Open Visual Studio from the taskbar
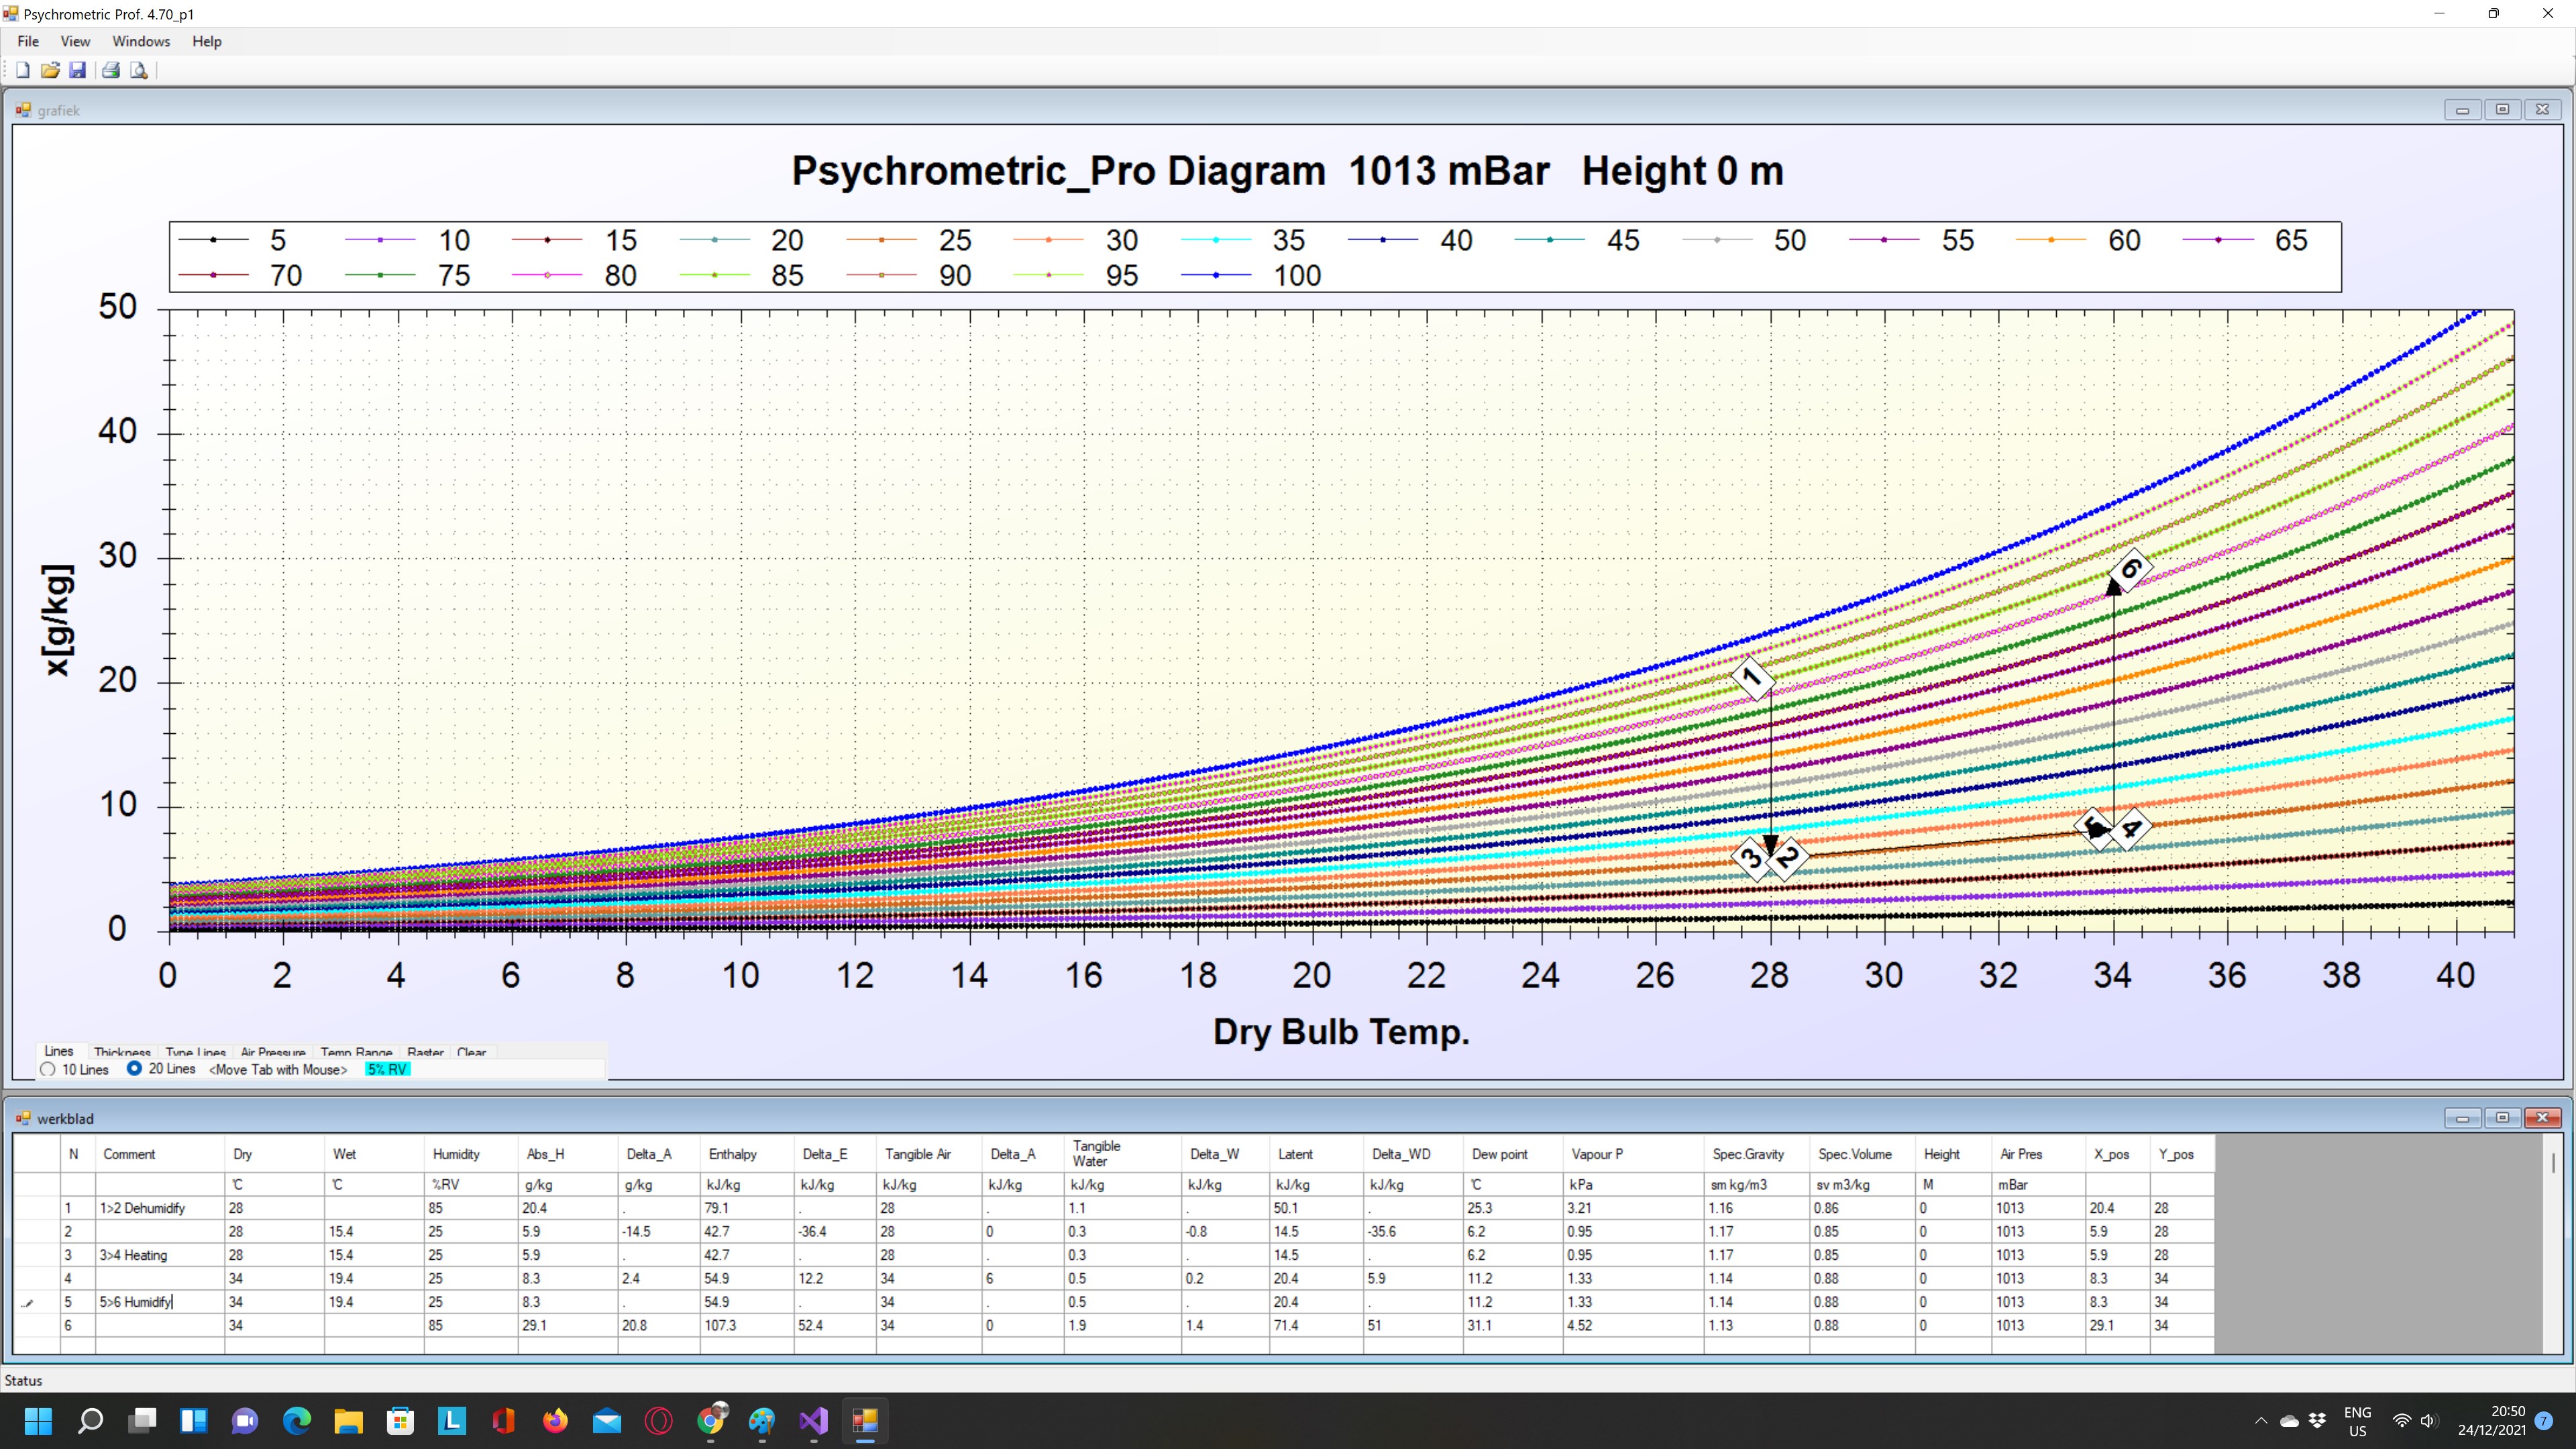This screenshot has width=2576, height=1449. pos(813,1420)
